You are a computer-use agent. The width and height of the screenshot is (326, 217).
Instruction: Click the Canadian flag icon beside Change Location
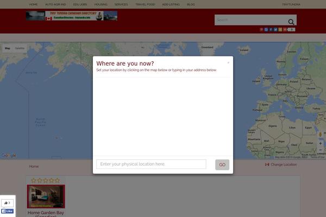[x=267, y=164]
